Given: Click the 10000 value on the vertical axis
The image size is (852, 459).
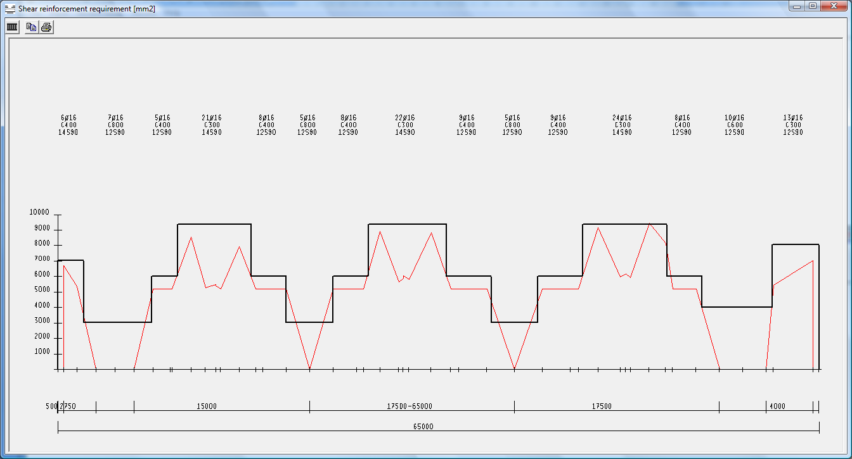Looking at the screenshot, I should tap(39, 212).
